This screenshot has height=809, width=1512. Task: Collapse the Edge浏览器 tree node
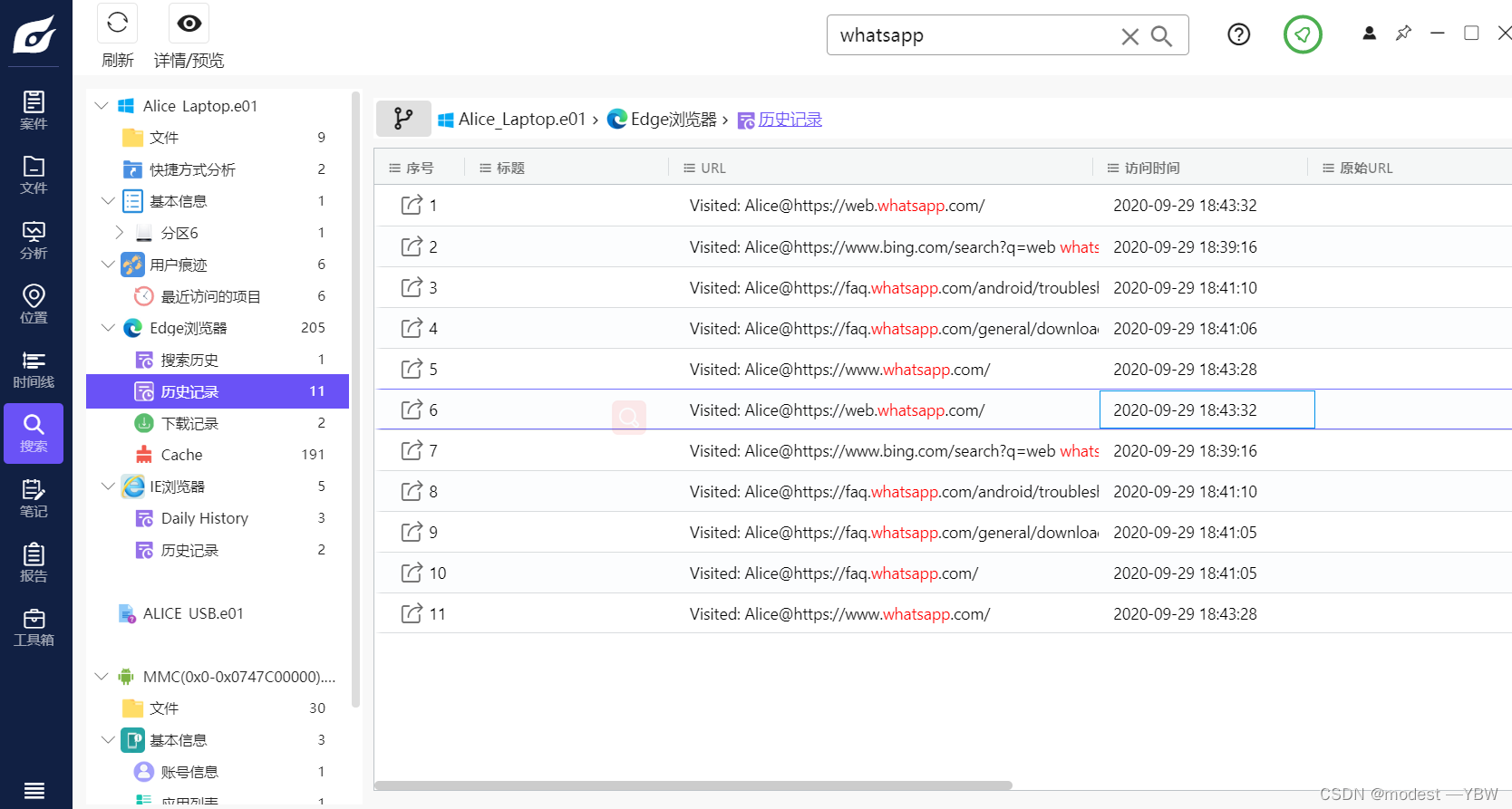108,328
